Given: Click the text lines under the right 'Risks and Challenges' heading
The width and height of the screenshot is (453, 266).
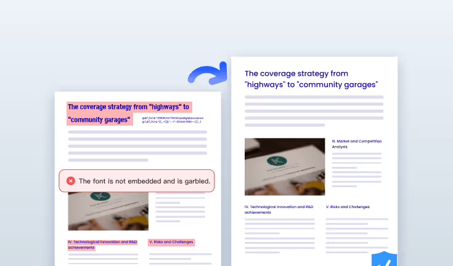Looking at the screenshot, I should (x=356, y=234).
